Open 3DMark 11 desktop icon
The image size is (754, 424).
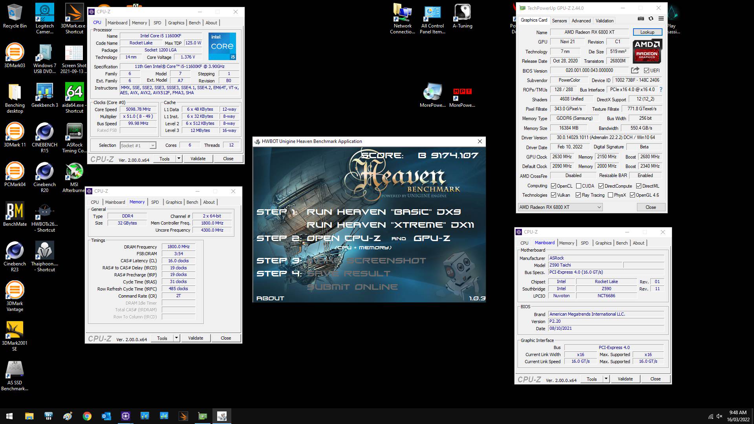15,135
